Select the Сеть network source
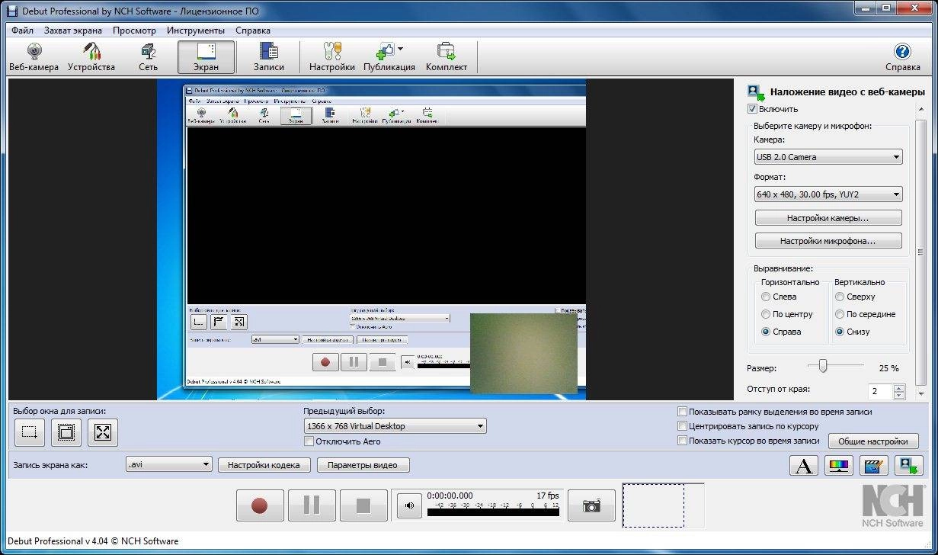Image resolution: width=938 pixels, height=555 pixels. (x=149, y=58)
